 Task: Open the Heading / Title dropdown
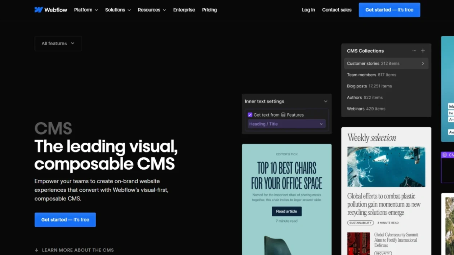(x=287, y=124)
